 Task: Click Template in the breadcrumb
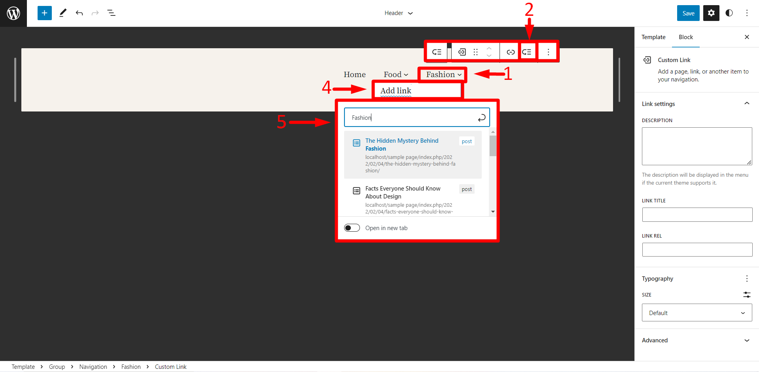[23, 367]
